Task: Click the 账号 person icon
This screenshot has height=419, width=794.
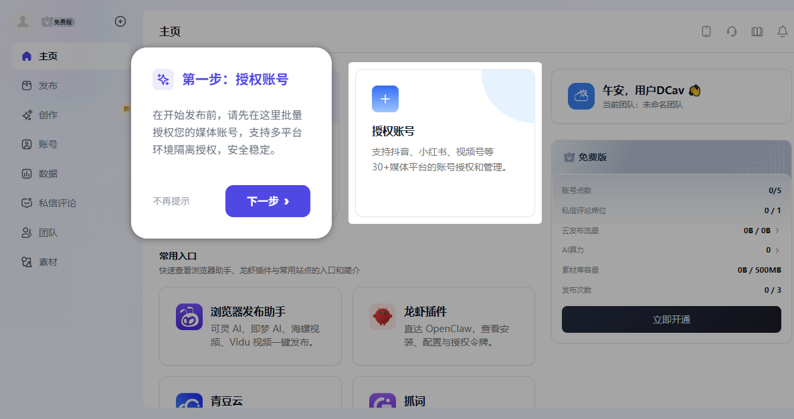Action: 27,144
